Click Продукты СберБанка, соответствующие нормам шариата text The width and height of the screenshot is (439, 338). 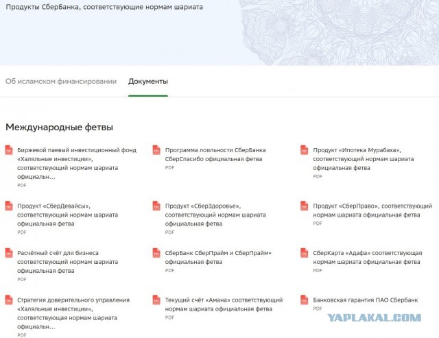[x=104, y=7]
